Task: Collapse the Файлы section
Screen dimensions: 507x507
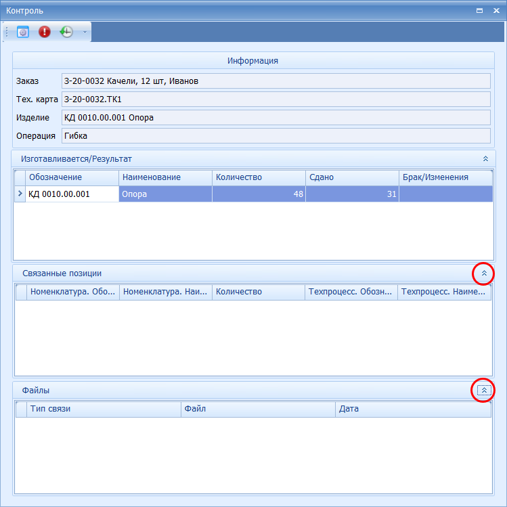Action: click(x=484, y=390)
